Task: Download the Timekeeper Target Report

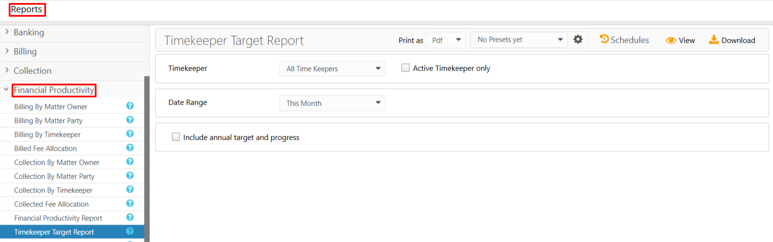Action: pos(732,40)
